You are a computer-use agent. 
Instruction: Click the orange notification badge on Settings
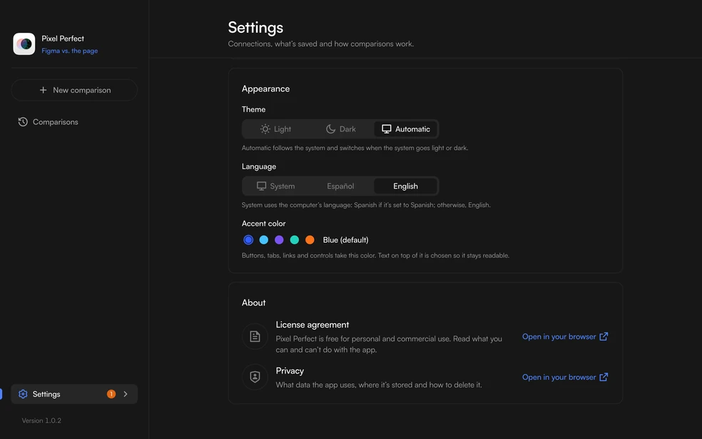tap(111, 394)
